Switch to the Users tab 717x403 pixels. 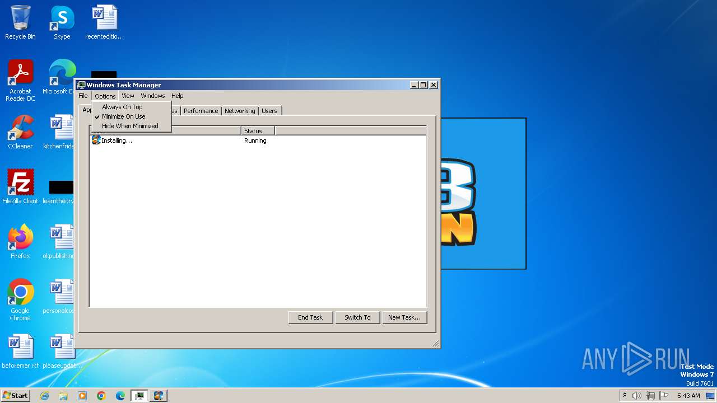click(269, 111)
